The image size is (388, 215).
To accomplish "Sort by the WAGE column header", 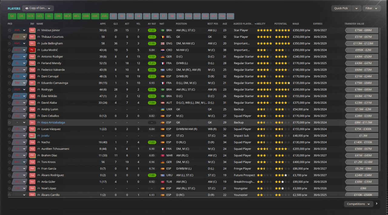I will tap(296, 24).
